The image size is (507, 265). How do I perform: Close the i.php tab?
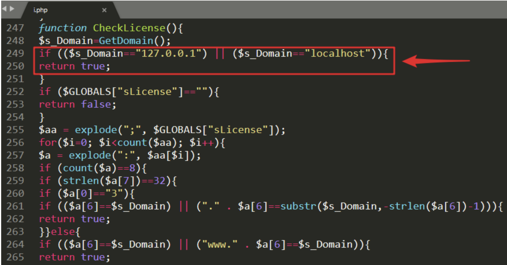pos(104,10)
